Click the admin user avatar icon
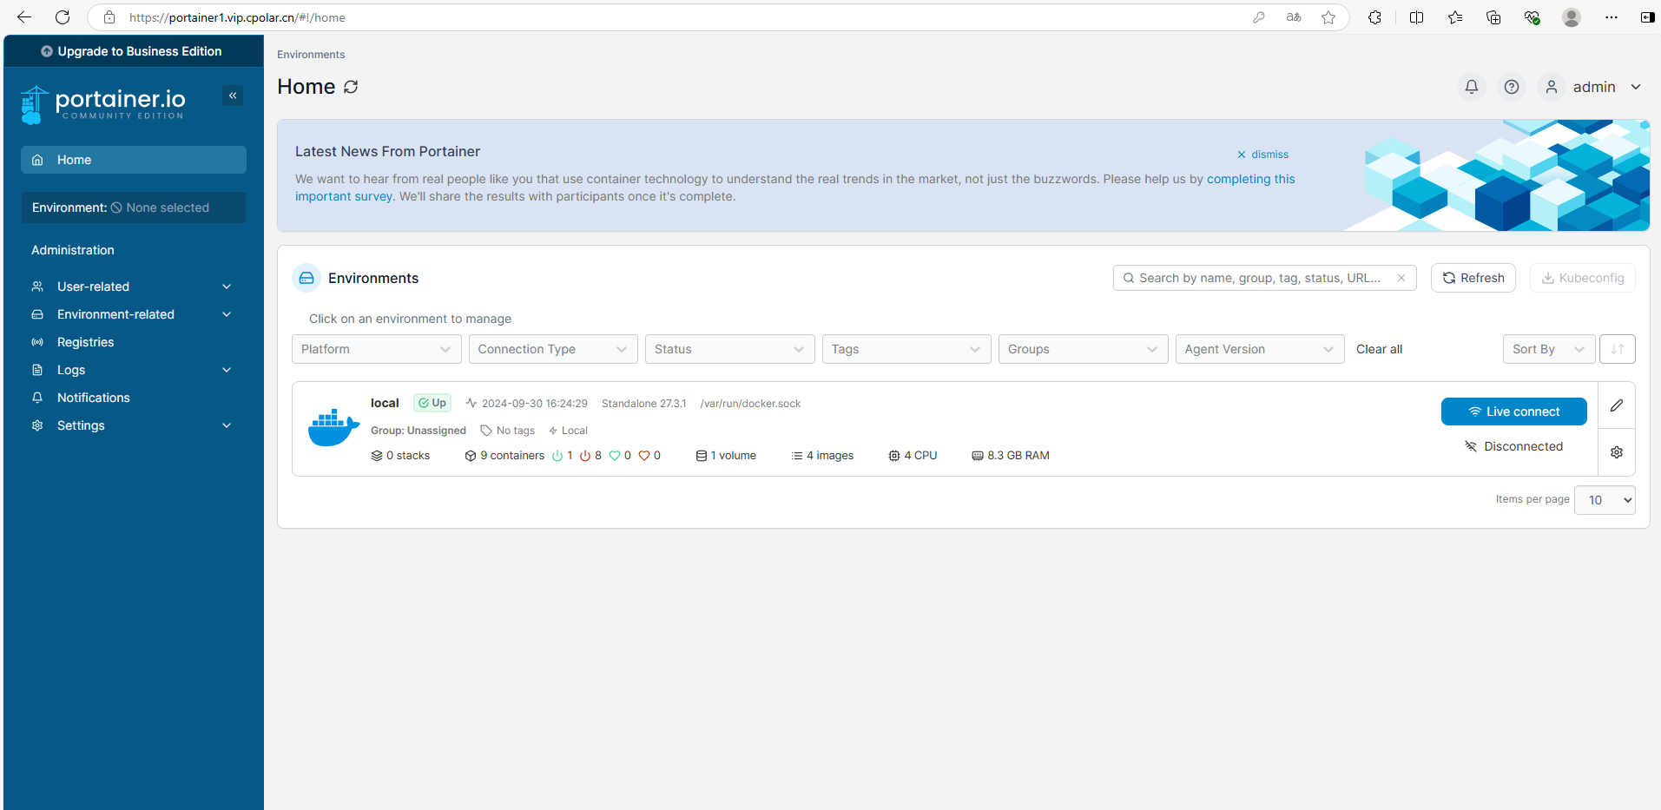This screenshot has width=1661, height=810. click(1552, 87)
